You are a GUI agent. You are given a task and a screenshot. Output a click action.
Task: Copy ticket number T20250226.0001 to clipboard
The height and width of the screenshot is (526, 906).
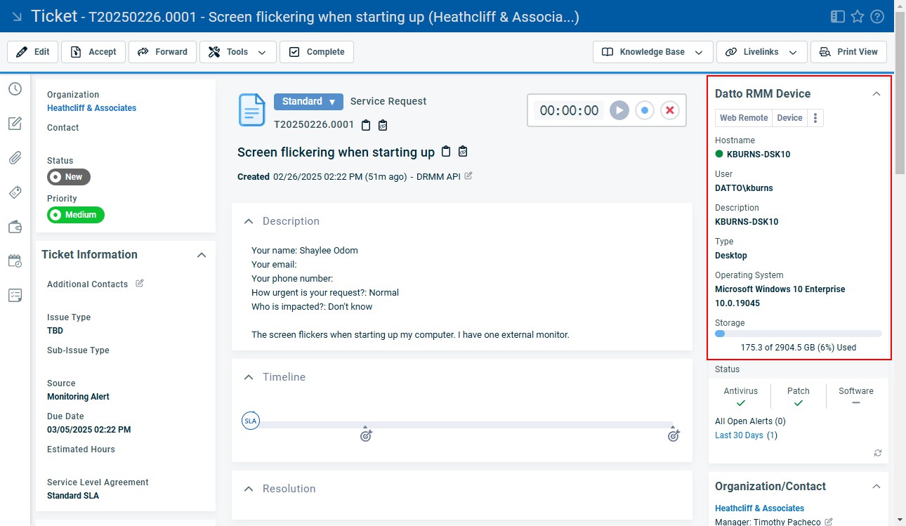[x=366, y=125]
